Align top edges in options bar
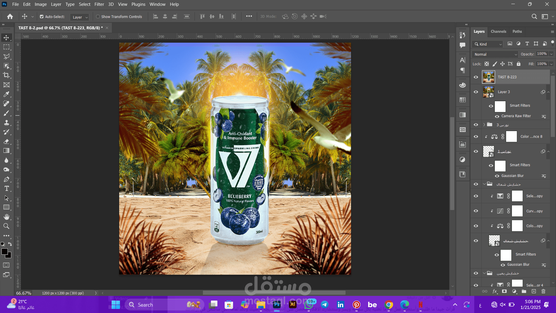Viewport: 556px width, 313px height. click(202, 17)
